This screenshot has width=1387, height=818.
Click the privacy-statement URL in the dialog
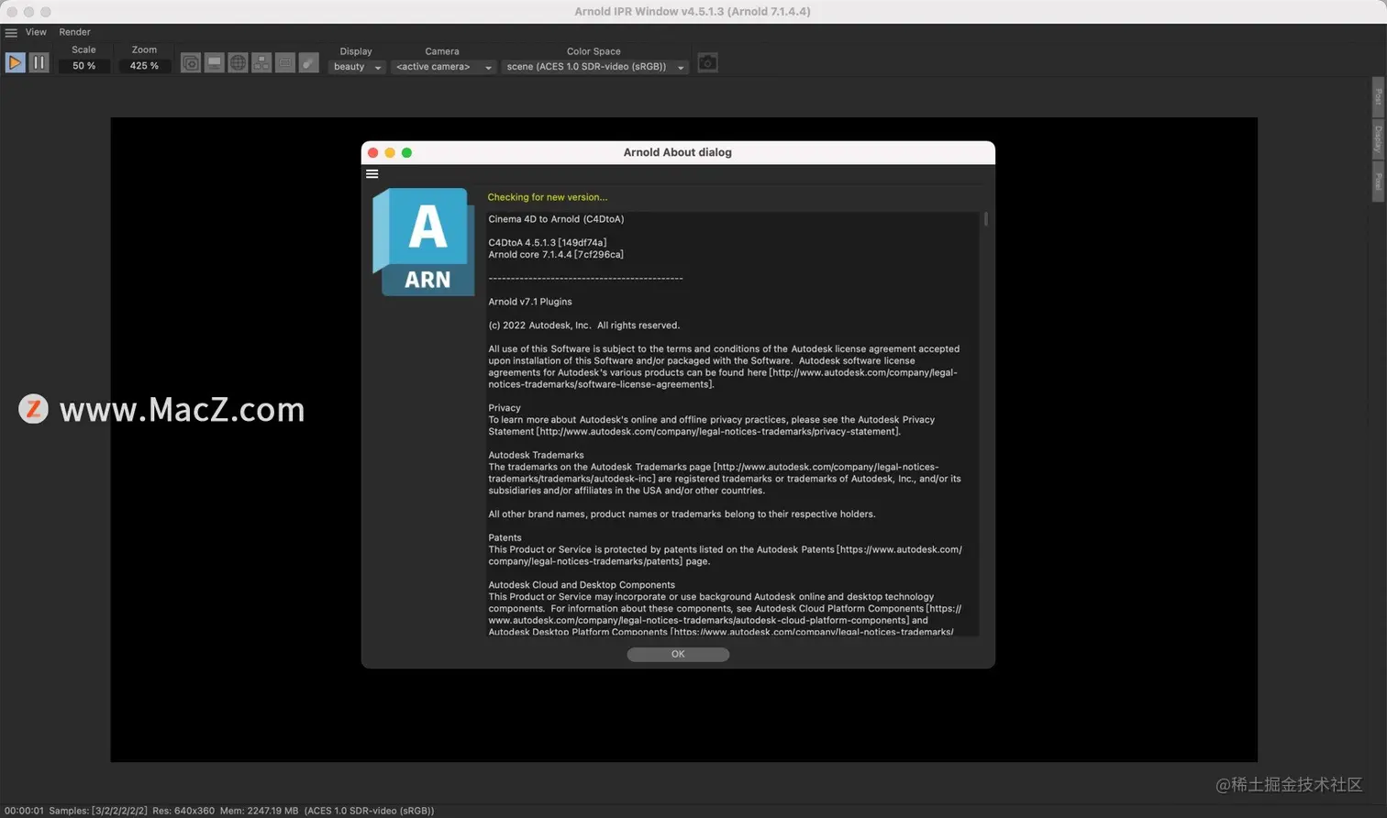pos(717,432)
